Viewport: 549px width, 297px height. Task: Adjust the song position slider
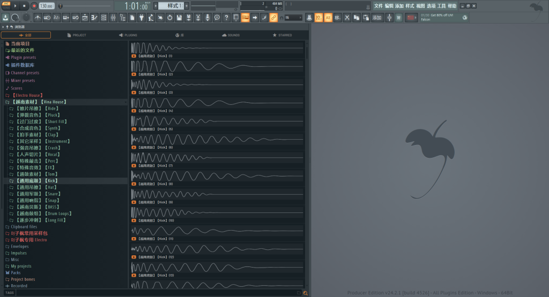click(84, 6)
